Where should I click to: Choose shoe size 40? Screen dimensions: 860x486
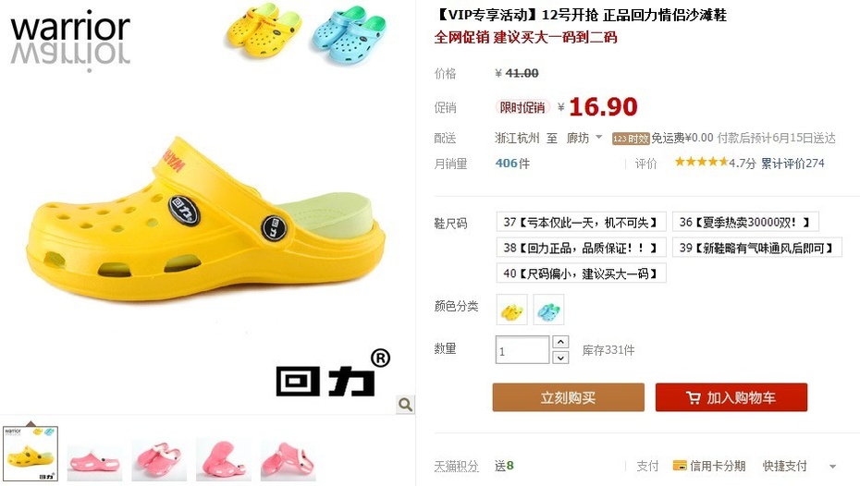point(581,273)
